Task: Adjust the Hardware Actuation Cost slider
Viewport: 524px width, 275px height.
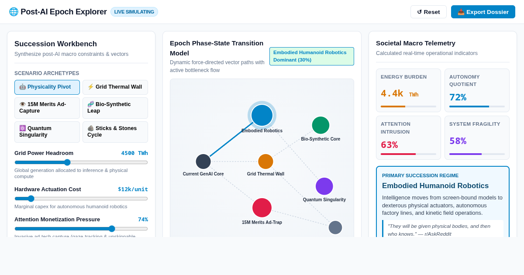Action: 81,199
